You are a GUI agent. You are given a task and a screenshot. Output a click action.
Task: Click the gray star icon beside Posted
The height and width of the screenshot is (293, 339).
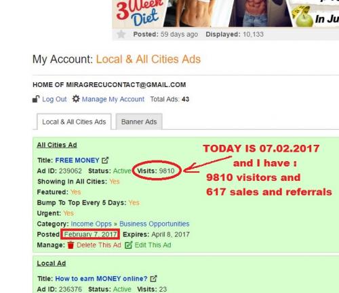click(121, 34)
